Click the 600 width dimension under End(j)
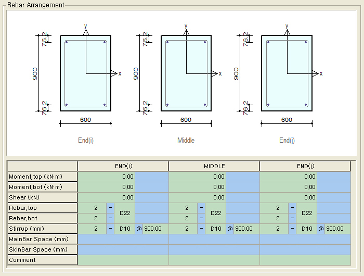The image size is (364, 276). tap(287, 120)
